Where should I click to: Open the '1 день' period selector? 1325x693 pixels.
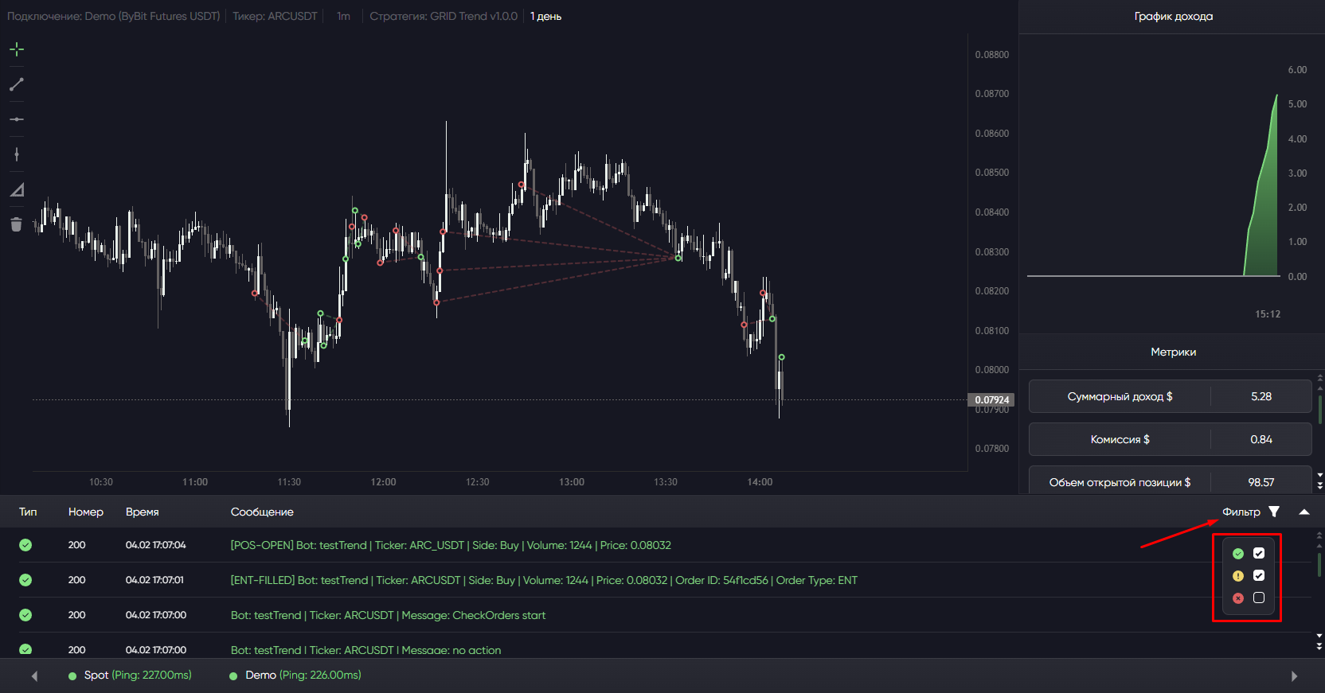[x=545, y=16]
